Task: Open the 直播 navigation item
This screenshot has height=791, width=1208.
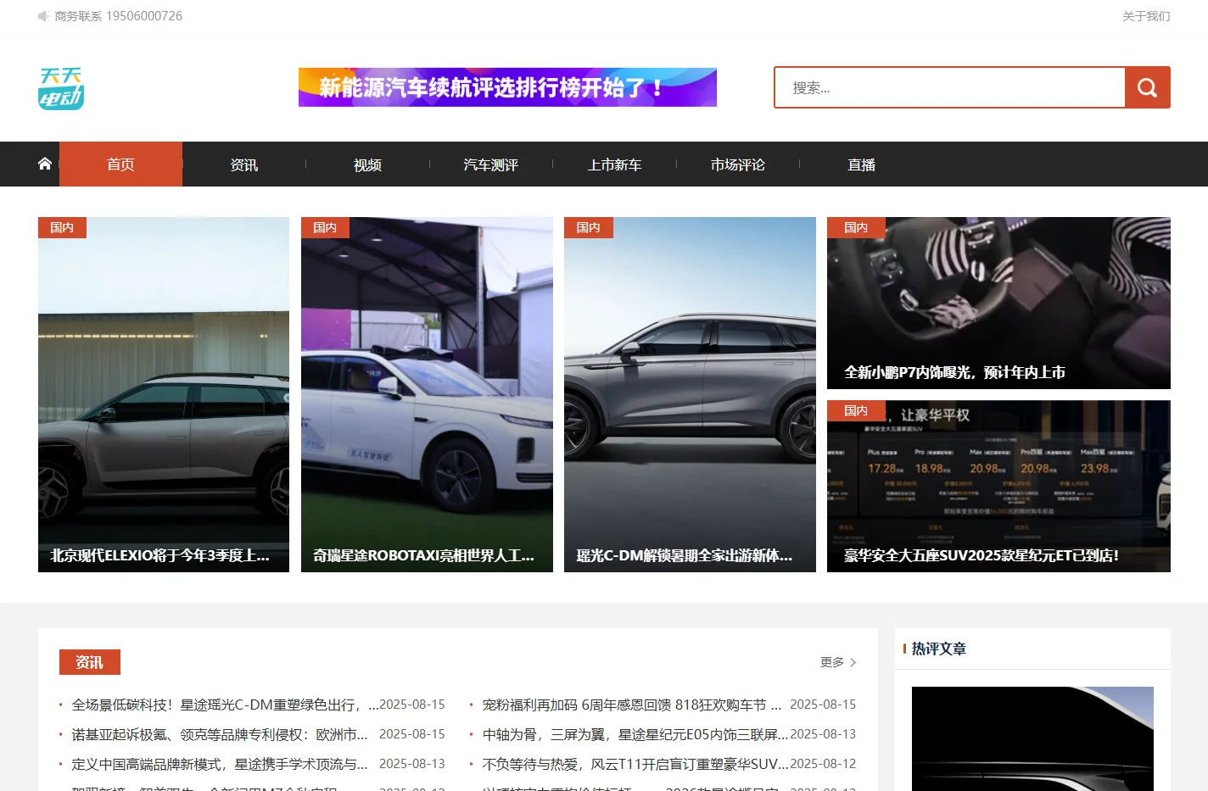Action: click(861, 164)
